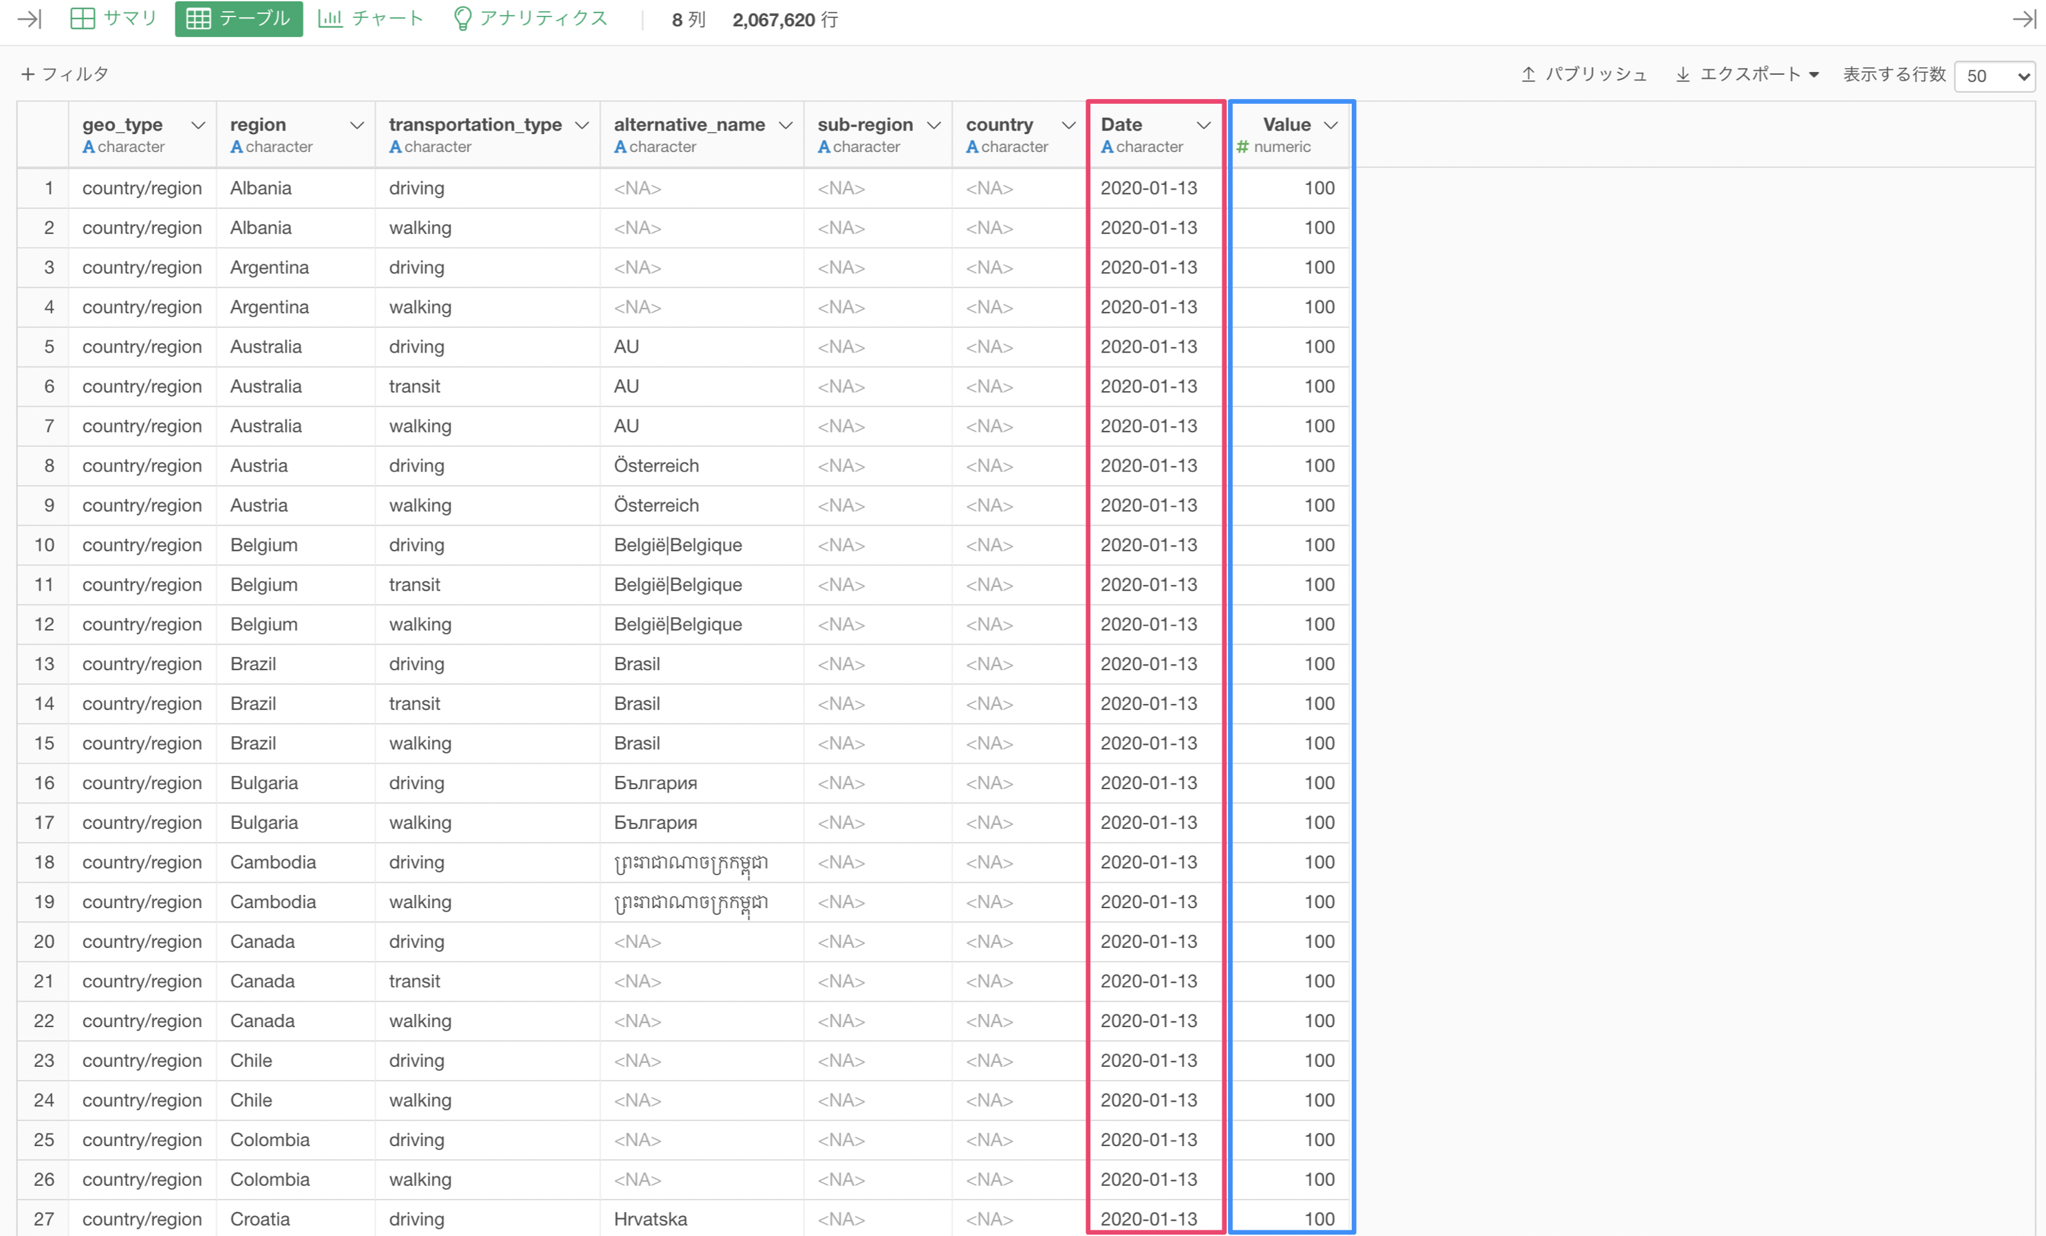Open the サマリ summary view

tap(115, 19)
